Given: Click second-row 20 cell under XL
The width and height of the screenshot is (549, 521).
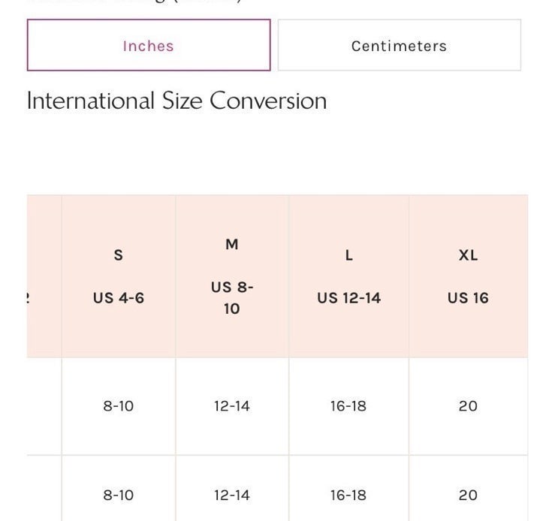Looking at the screenshot, I should point(468,489).
